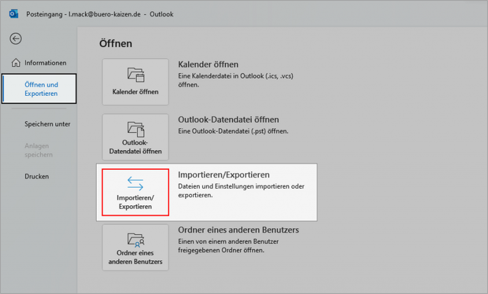
Task: Select Öffnen und Exportieren in sidebar
Action: pos(39,89)
